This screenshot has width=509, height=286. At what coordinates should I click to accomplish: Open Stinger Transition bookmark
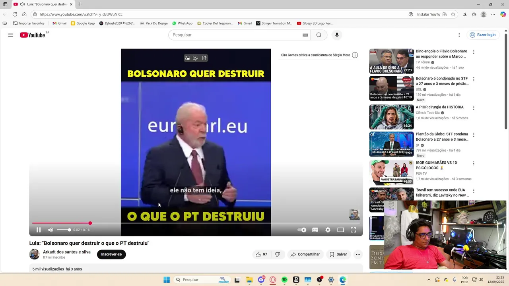(x=274, y=23)
